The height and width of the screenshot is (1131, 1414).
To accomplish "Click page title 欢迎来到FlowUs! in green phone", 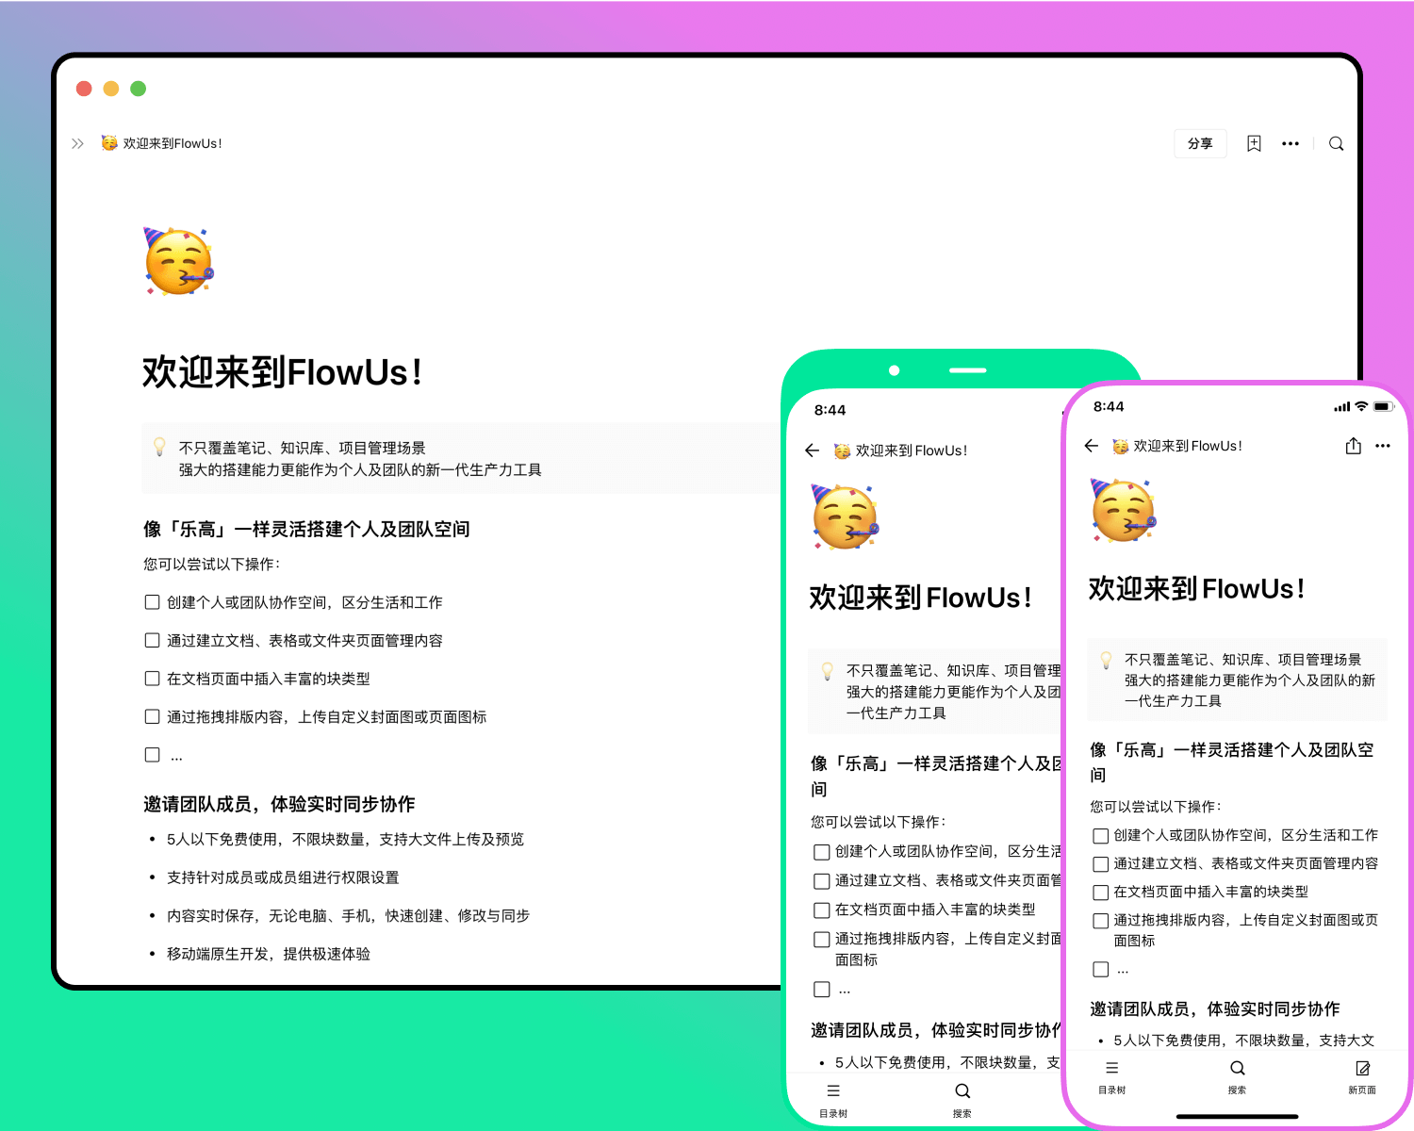I will pos(920,598).
